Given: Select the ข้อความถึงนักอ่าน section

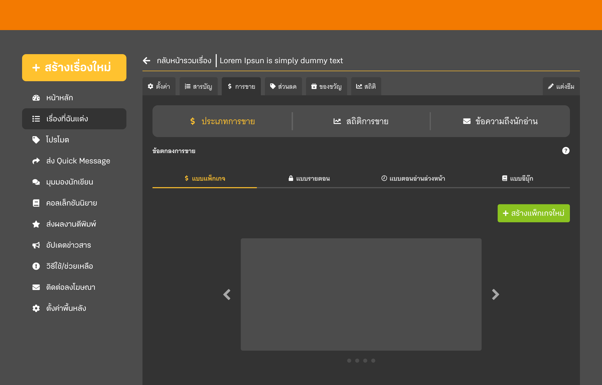Looking at the screenshot, I should [x=500, y=121].
